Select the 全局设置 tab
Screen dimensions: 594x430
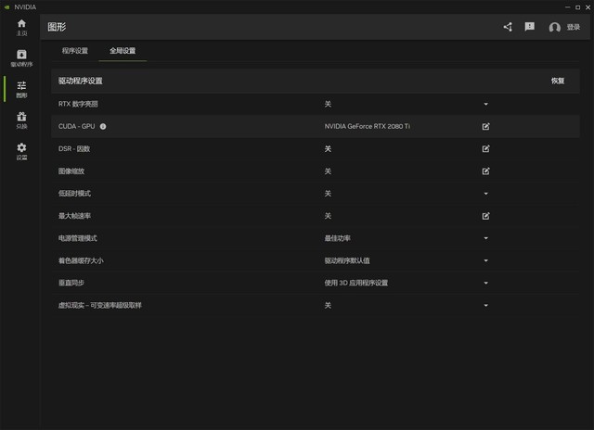(123, 51)
